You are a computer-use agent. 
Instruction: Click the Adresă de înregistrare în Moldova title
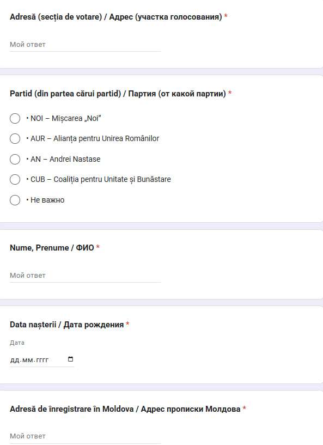tap(125, 409)
